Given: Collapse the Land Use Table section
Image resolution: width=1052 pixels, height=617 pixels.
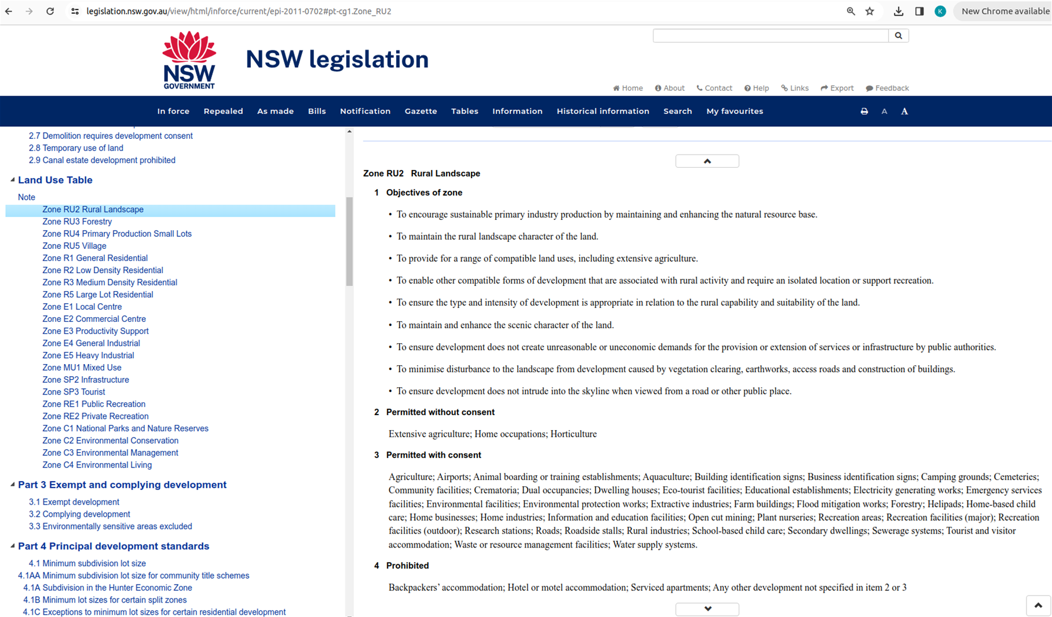Looking at the screenshot, I should 12,180.
